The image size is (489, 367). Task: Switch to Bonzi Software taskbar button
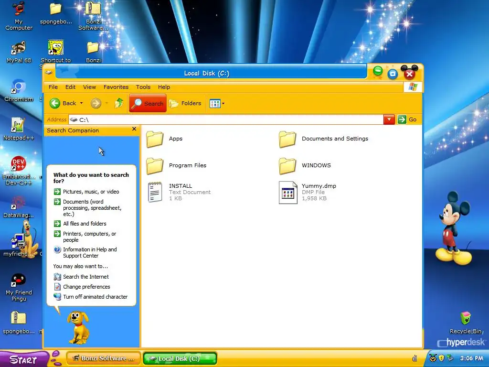point(104,358)
